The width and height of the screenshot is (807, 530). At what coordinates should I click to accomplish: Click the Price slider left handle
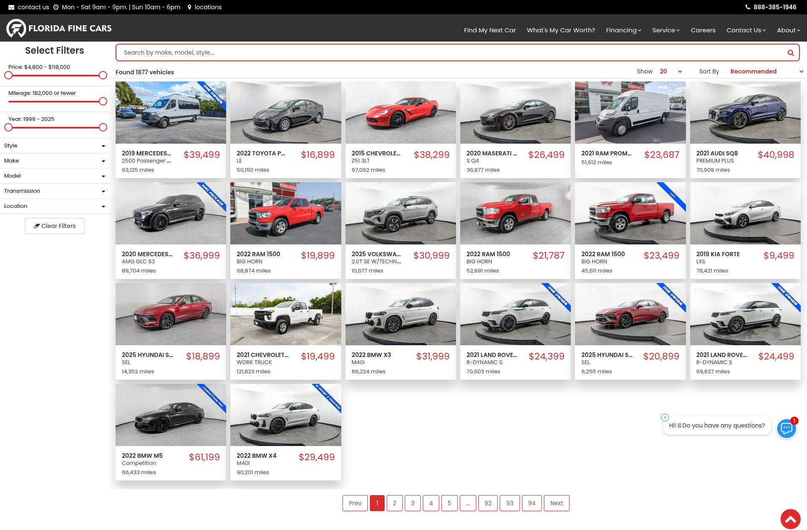[8, 75]
